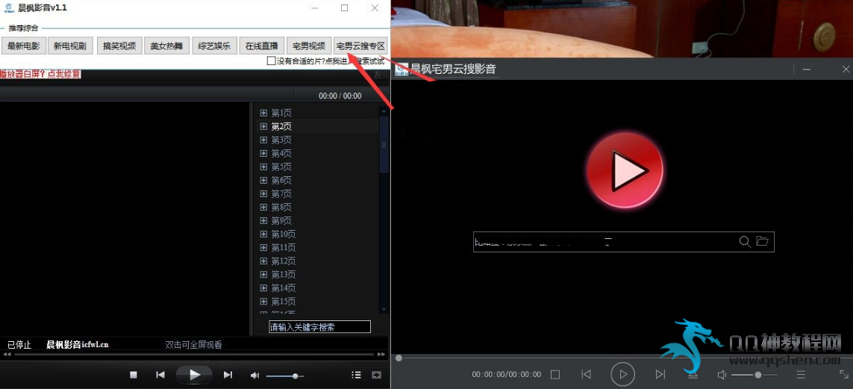Adjust the 云搜影音 volume slider

coord(754,375)
